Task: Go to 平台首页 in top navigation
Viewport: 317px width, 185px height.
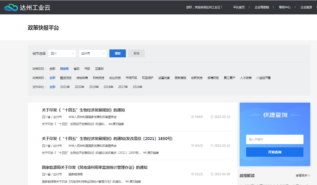Action: (x=239, y=7)
